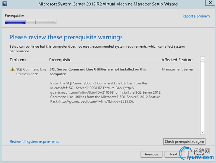This screenshot has height=163, width=216.
Task: Click Check prerequisites again button
Action: 184,141
